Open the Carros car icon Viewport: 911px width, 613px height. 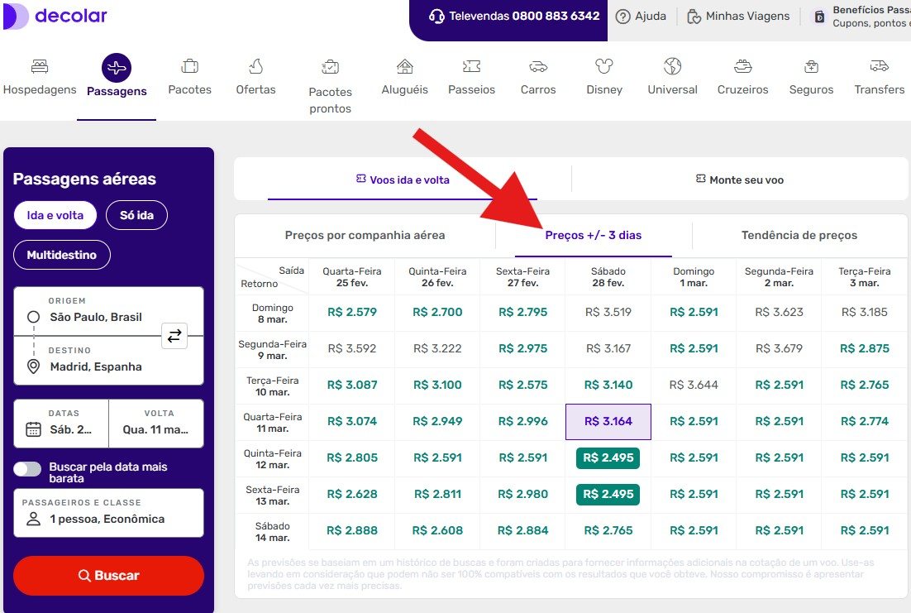(x=538, y=66)
